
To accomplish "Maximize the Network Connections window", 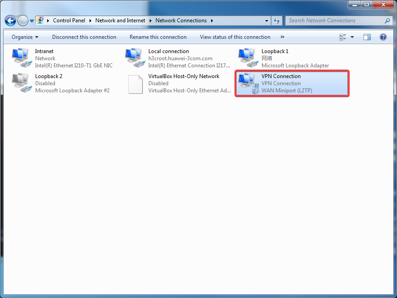I will pos(367,4).
